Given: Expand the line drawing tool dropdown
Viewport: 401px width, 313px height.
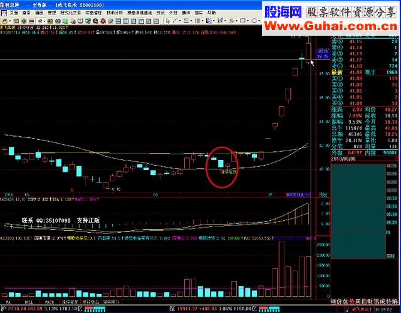Looking at the screenshot, I should coord(180,21).
